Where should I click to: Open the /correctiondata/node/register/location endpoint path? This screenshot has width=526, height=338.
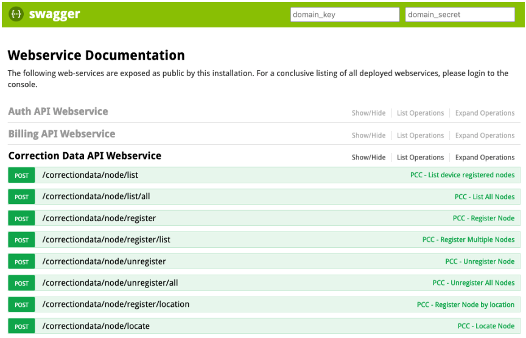pos(116,305)
